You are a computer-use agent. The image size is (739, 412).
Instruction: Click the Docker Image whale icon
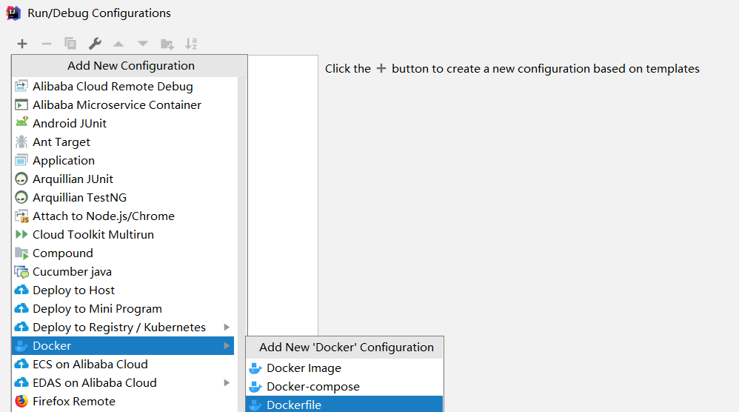pyautogui.click(x=255, y=368)
